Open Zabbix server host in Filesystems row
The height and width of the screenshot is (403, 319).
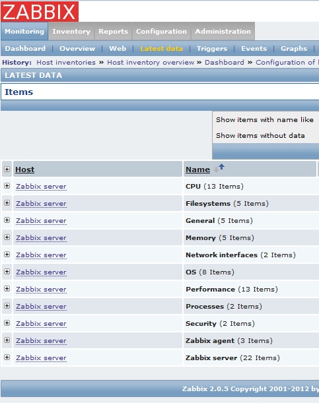[41, 204]
